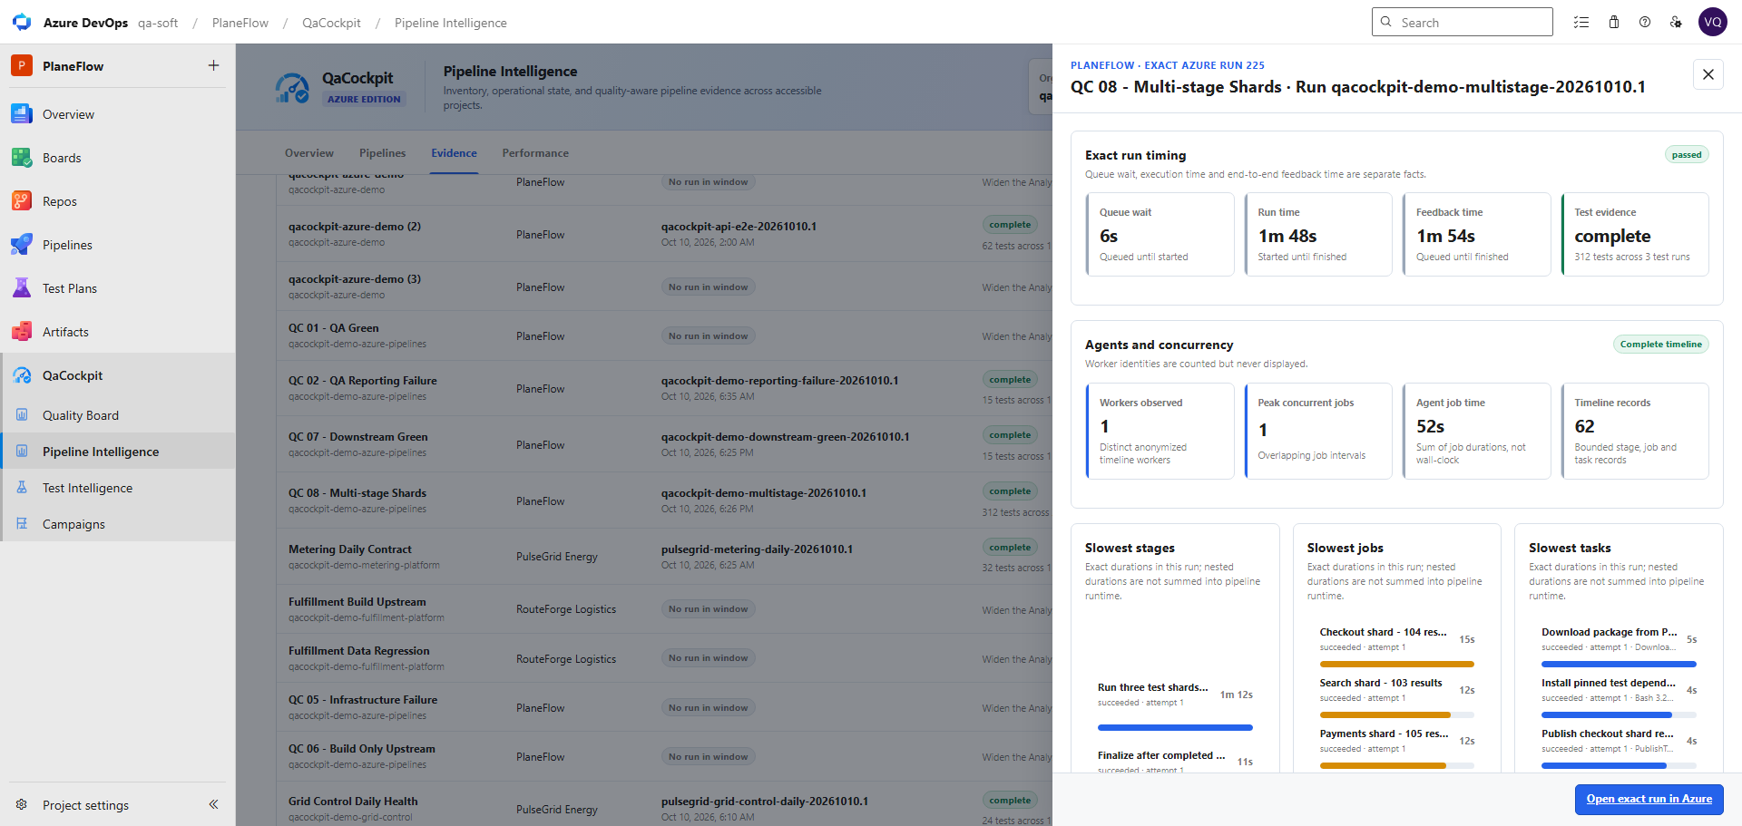Click the passed status badge
The image size is (1742, 826).
[1687, 155]
